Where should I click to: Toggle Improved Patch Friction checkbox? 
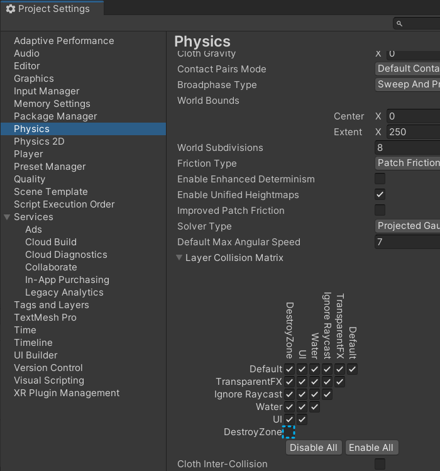(380, 210)
